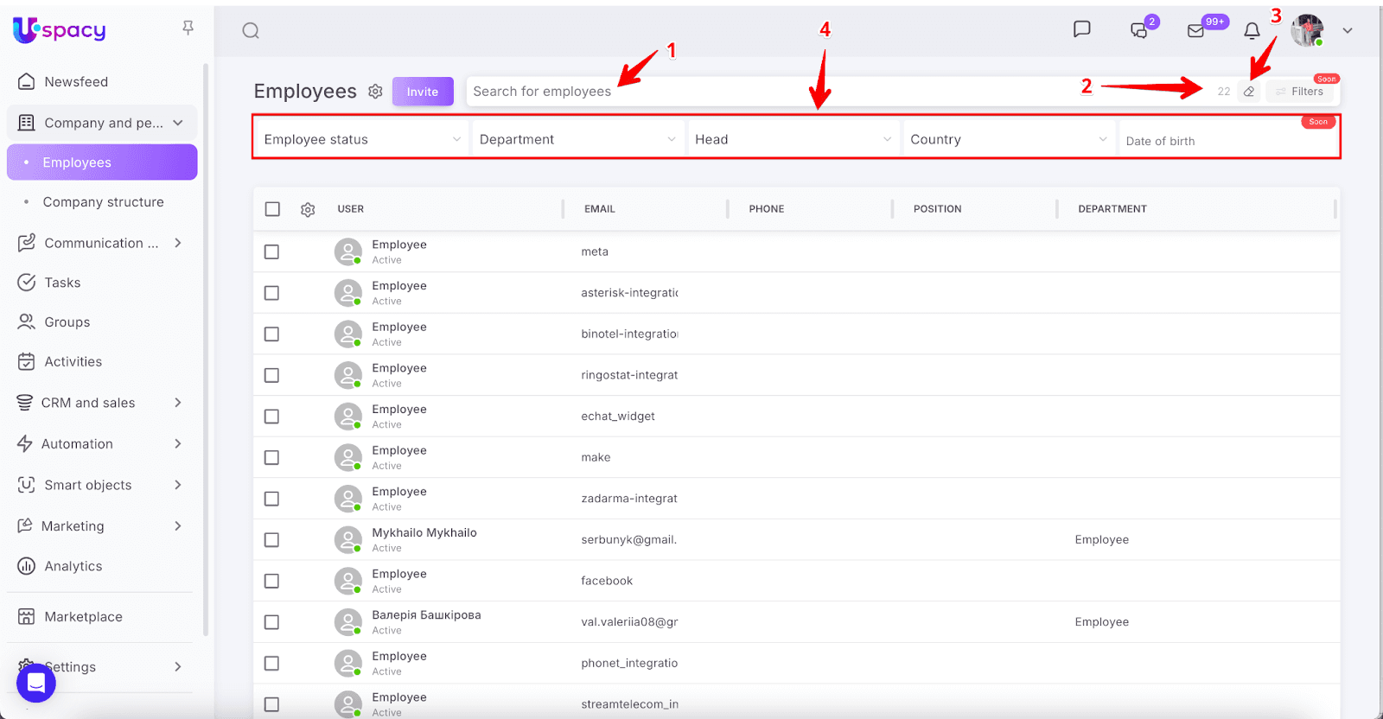Select the checkbox for Mykhailo Mykhailo row
This screenshot has height=719, width=1383.
tap(271, 540)
